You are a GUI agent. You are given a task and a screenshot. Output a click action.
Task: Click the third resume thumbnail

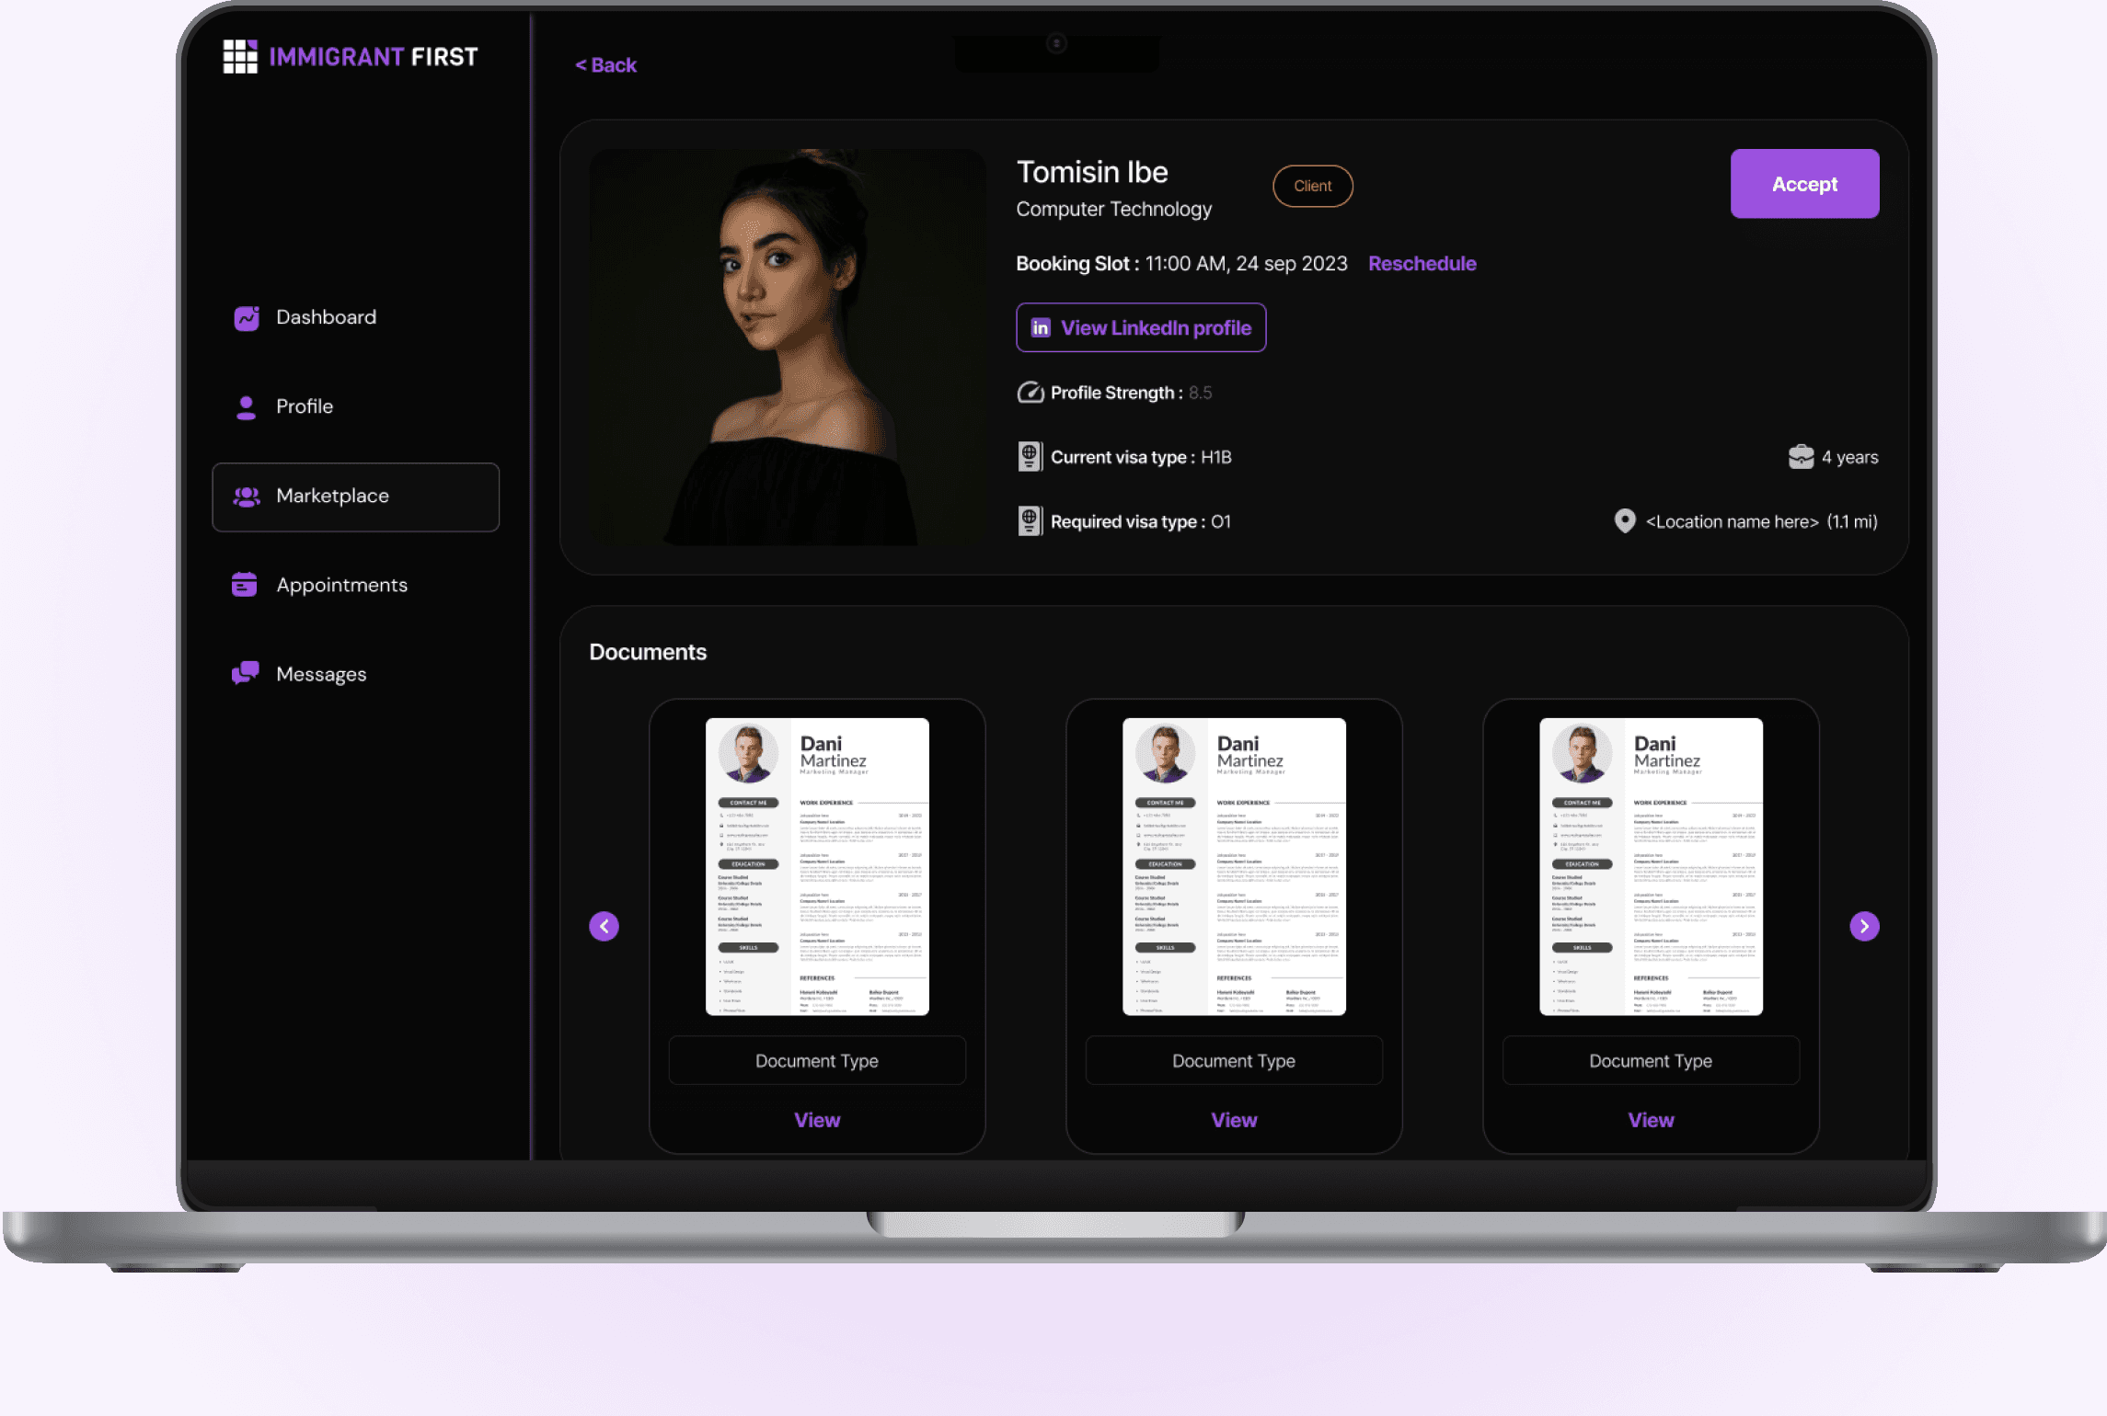point(1651,867)
